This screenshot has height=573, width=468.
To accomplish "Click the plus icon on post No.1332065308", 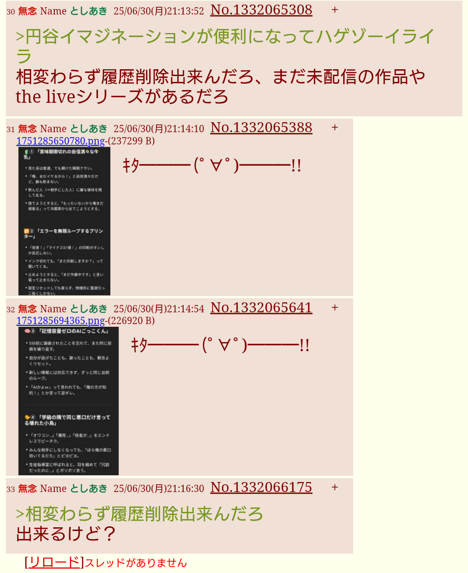I will pos(335,10).
